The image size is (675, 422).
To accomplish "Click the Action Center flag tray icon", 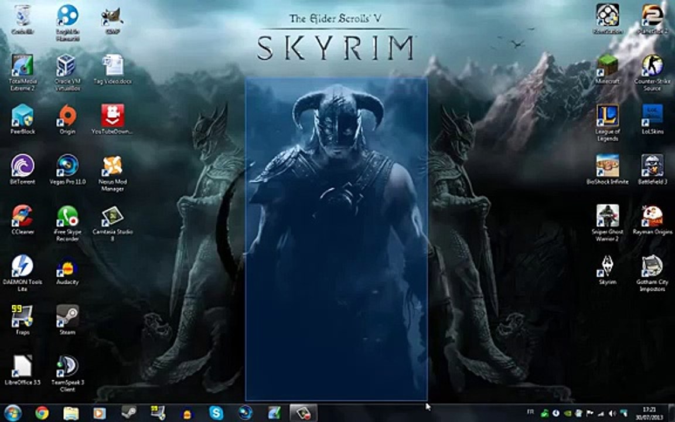I will pos(589,413).
